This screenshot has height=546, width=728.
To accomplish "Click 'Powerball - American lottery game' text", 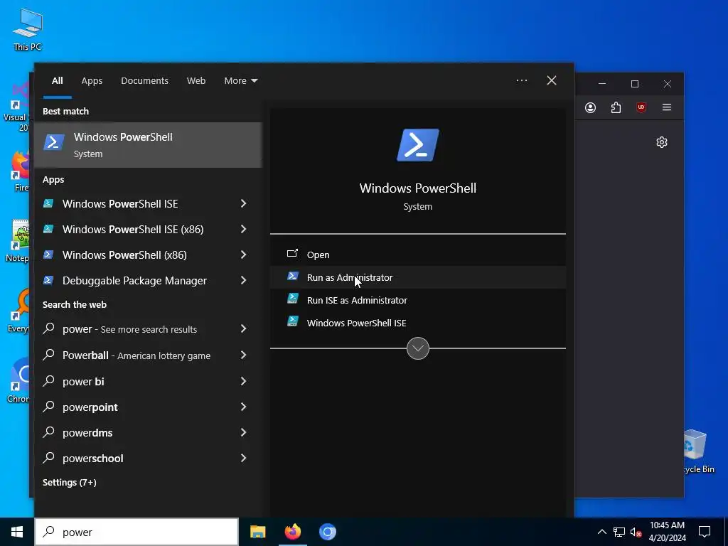I will click(136, 355).
